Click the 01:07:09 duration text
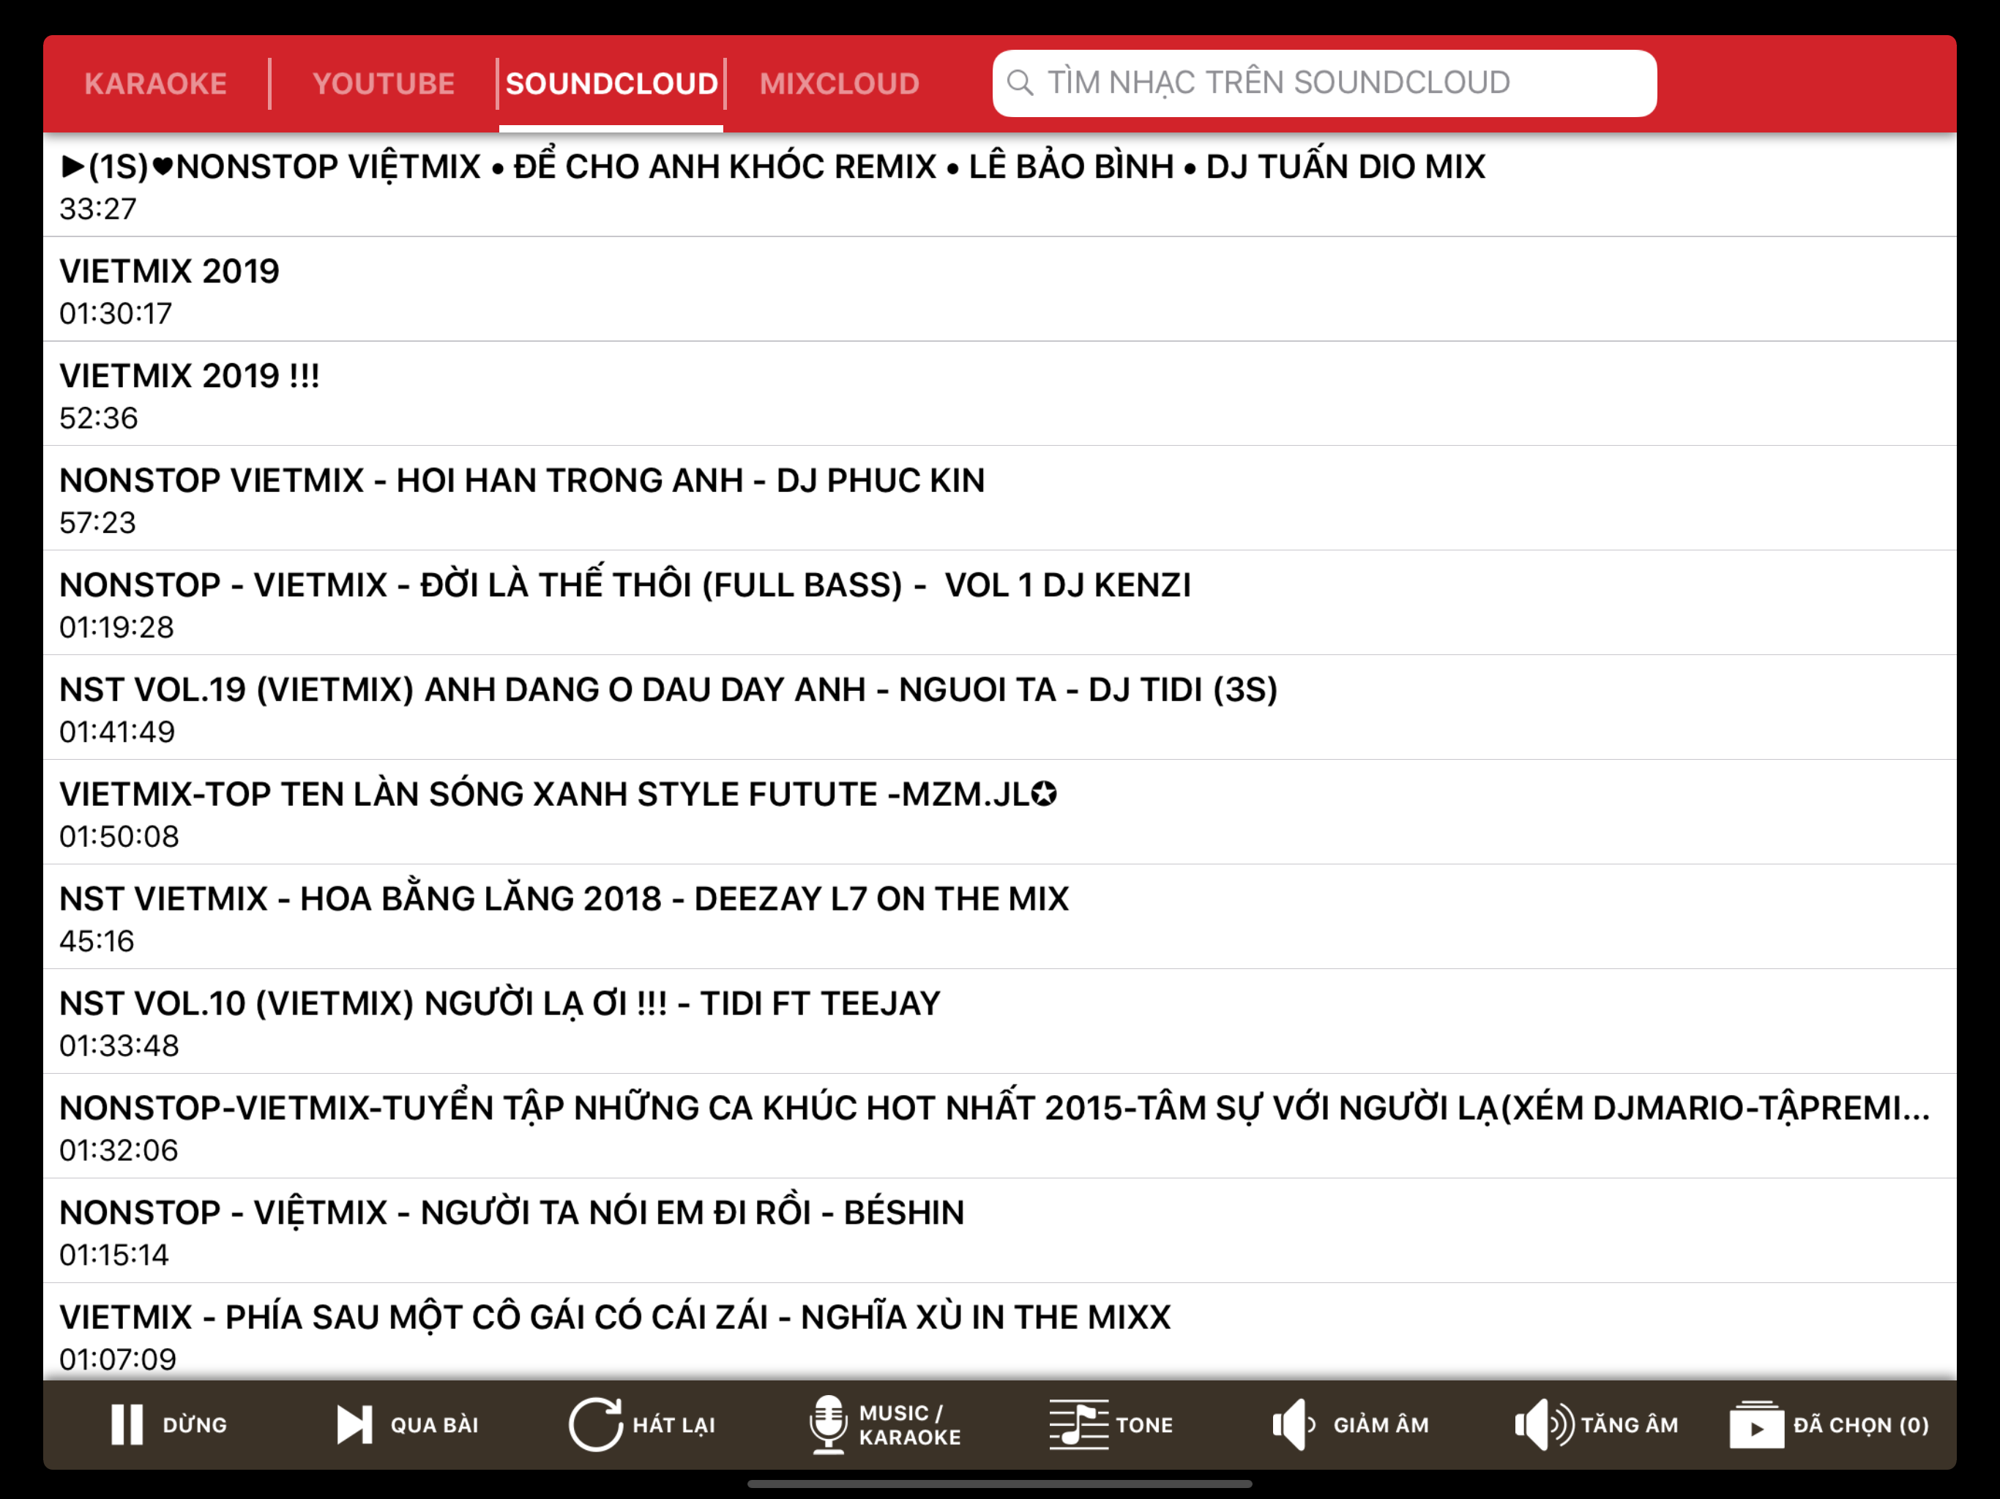Image resolution: width=2000 pixels, height=1499 pixels. coord(118,1359)
